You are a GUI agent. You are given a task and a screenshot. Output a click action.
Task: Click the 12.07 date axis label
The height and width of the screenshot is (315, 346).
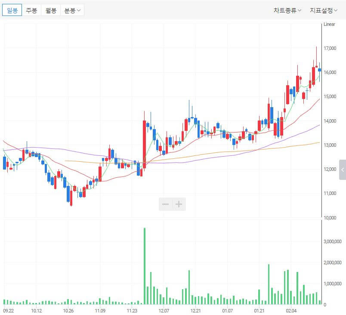[164, 311]
